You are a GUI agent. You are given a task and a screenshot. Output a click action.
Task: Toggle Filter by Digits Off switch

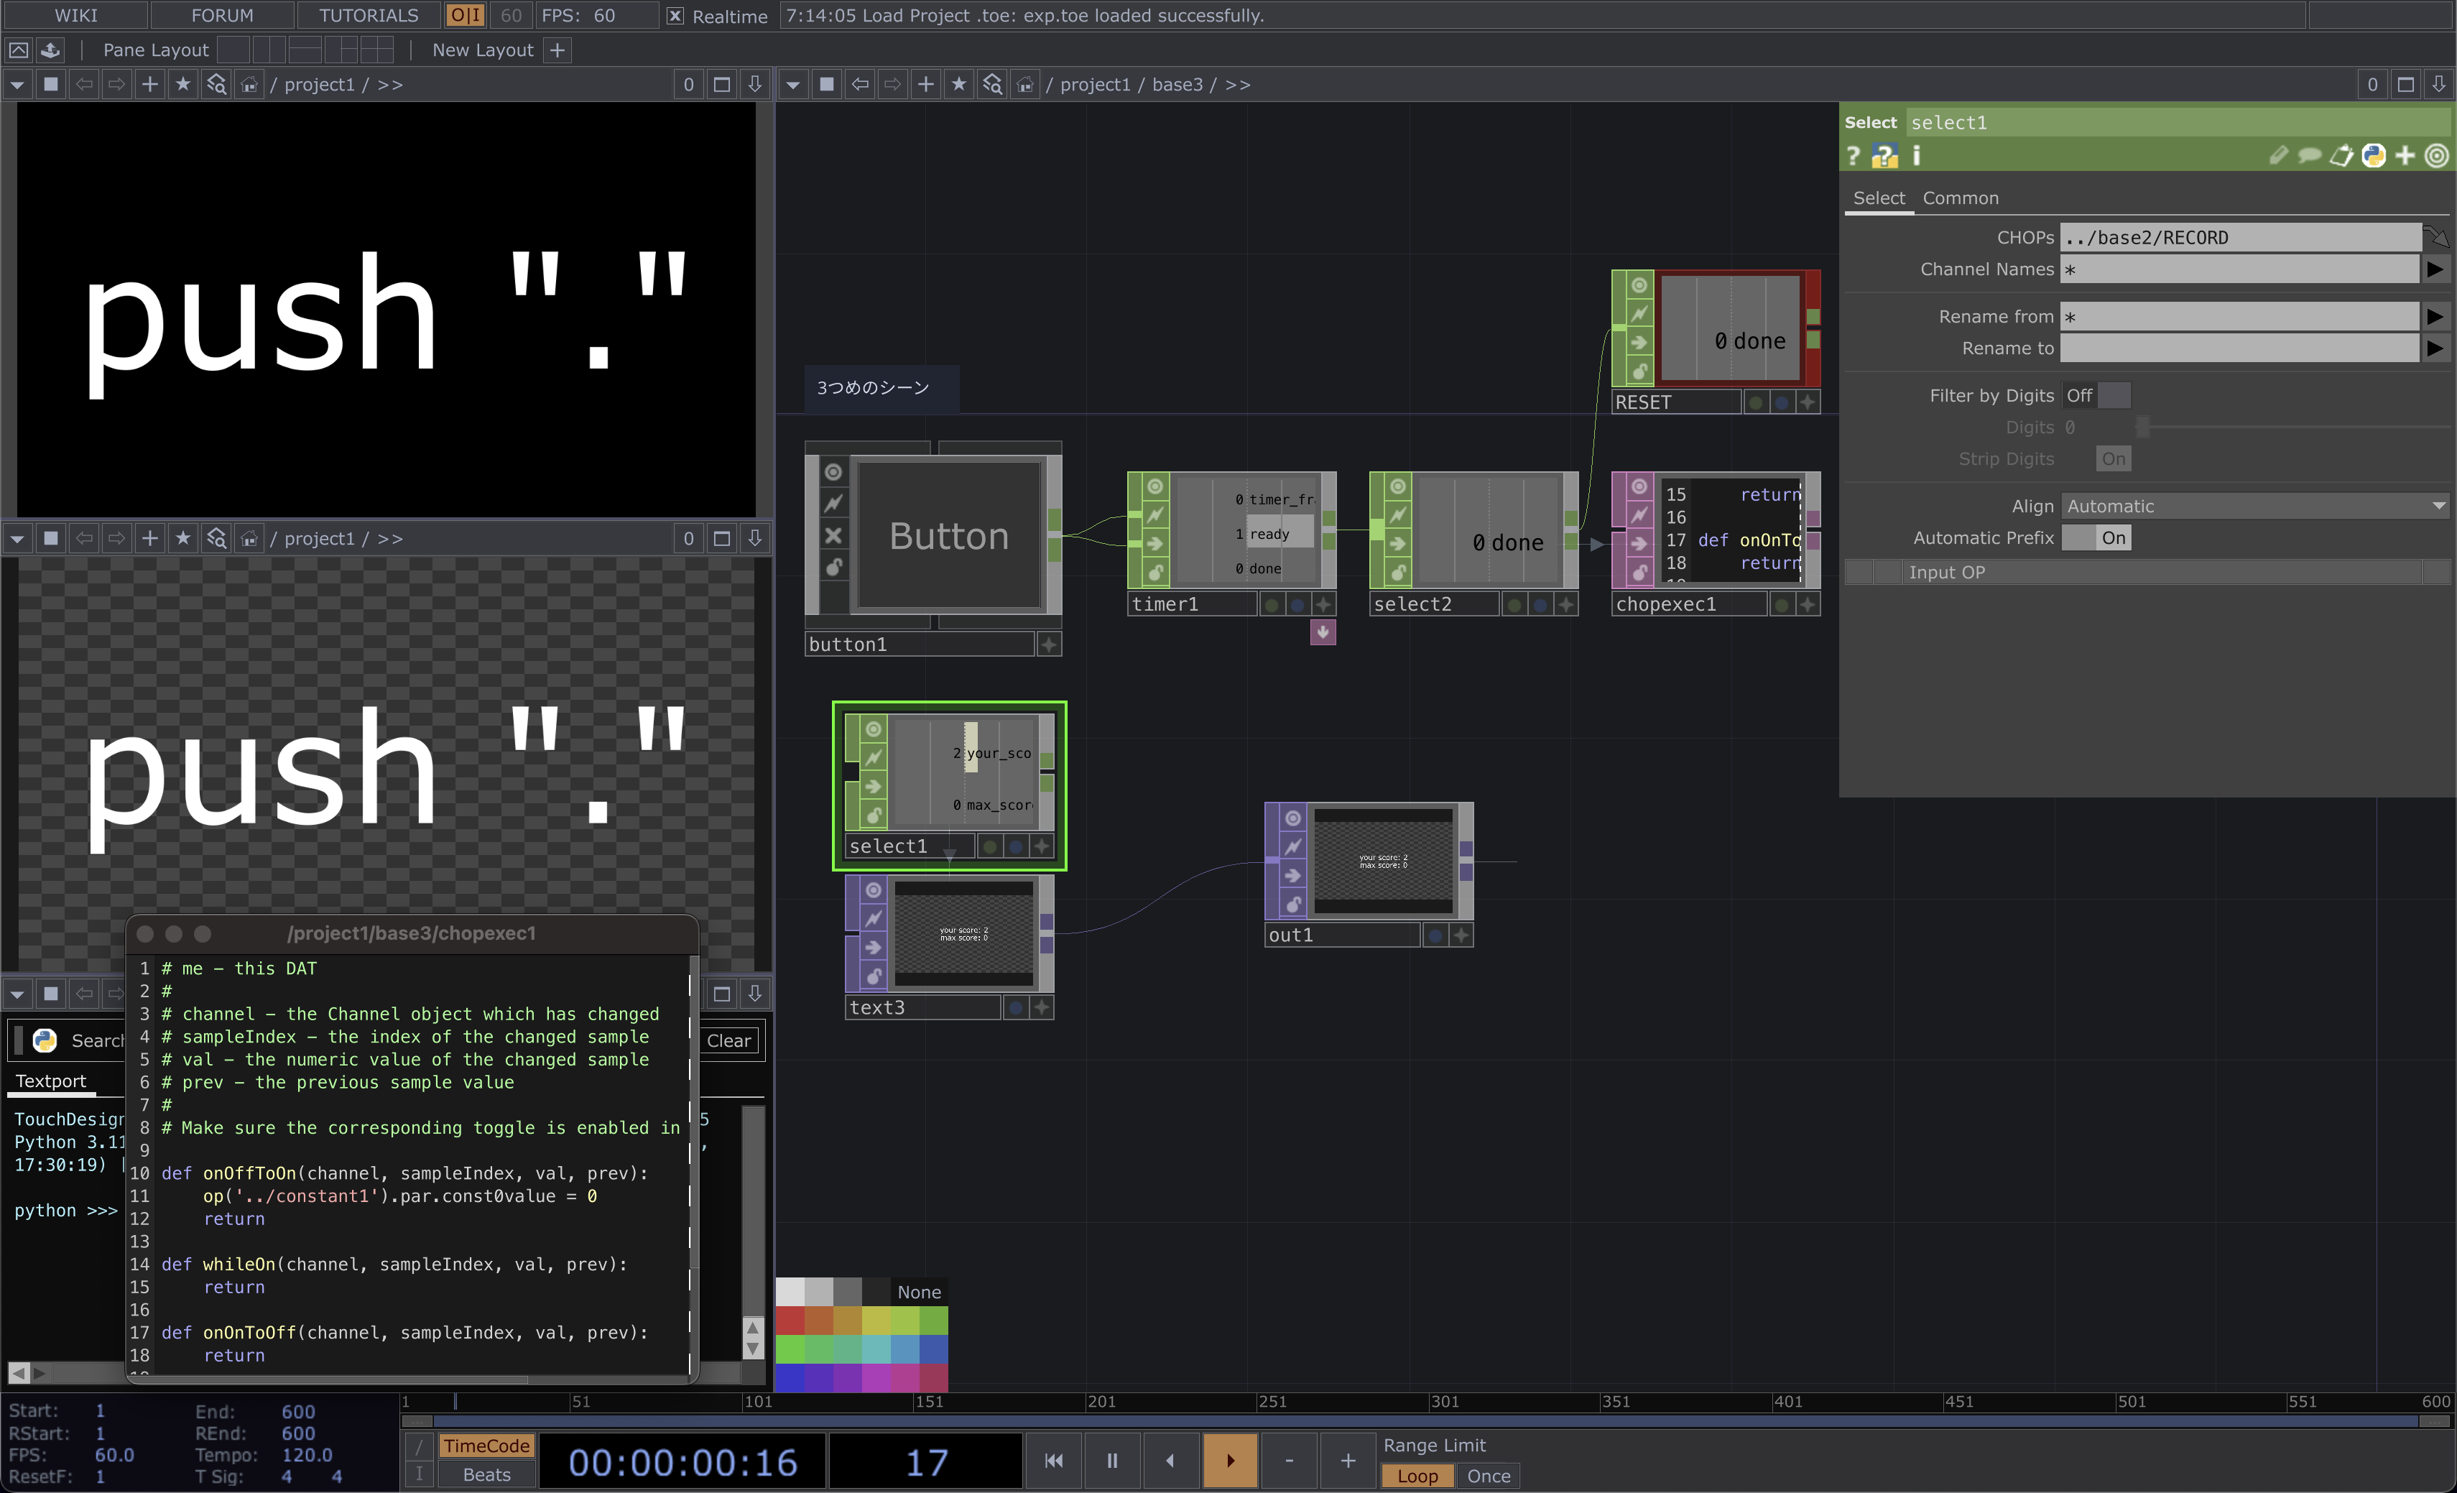[x=2096, y=396]
